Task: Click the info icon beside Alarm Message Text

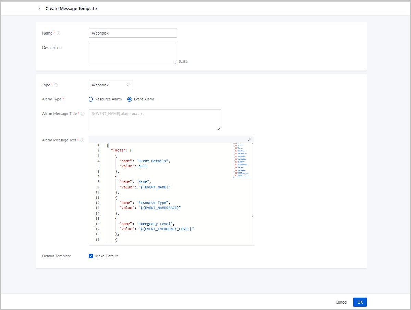Action: [x=82, y=140]
